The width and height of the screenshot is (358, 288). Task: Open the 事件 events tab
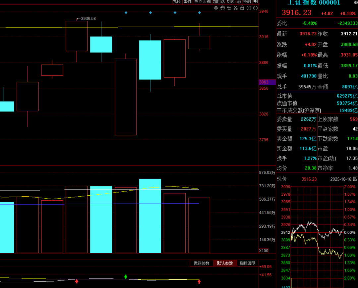(188, 2)
